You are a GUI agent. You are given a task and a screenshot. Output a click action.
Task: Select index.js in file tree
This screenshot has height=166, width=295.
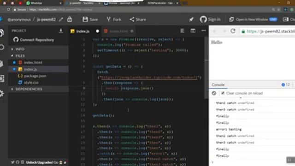pyautogui.click(x=38, y=69)
